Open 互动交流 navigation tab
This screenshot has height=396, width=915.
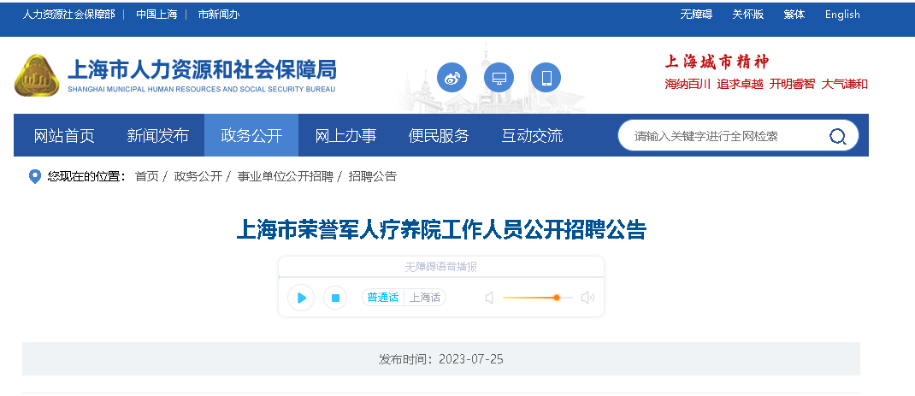point(532,135)
